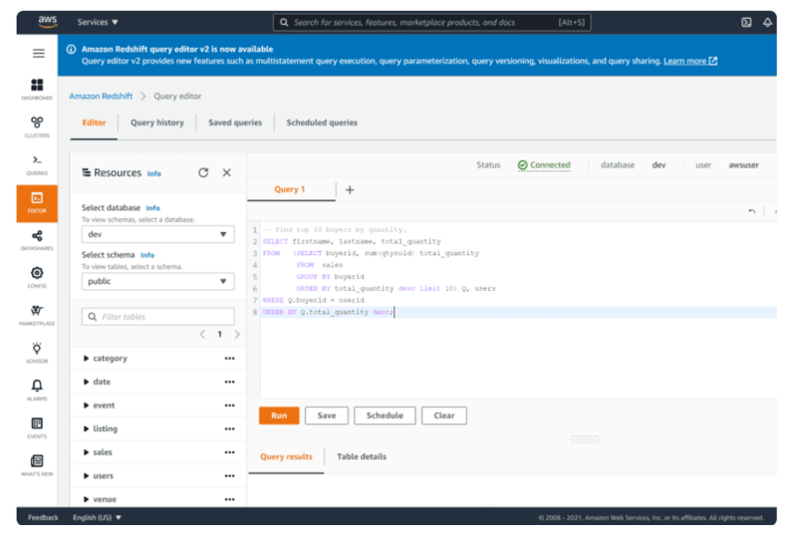797x549 pixels.
Task: Switch to the Table details tab
Action: tap(362, 456)
